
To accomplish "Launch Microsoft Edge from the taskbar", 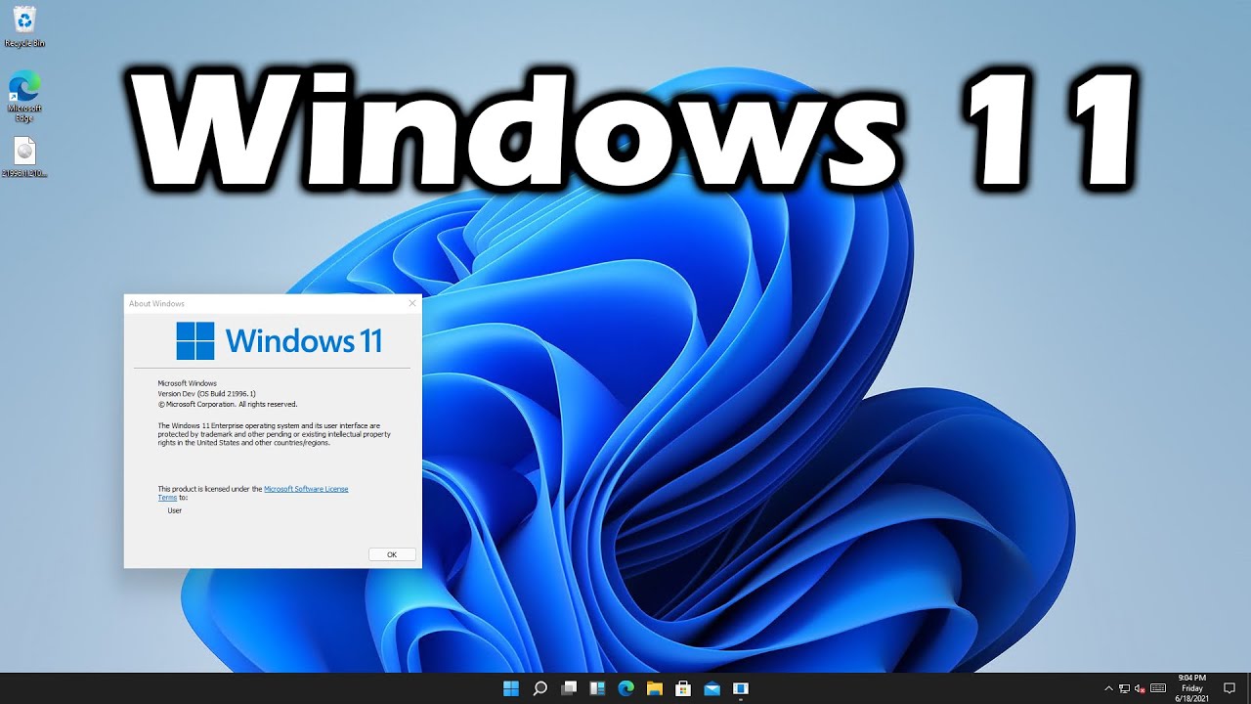I will [x=625, y=688].
